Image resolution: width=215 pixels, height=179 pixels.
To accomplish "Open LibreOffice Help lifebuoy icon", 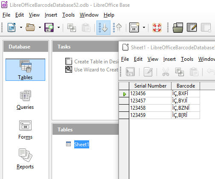I will 157,28.
